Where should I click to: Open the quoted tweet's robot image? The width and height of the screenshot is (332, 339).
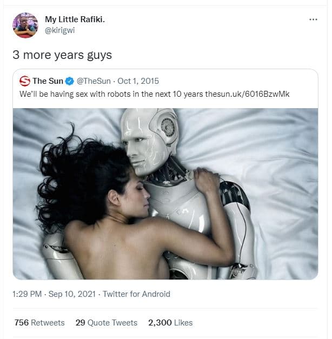pos(165,194)
